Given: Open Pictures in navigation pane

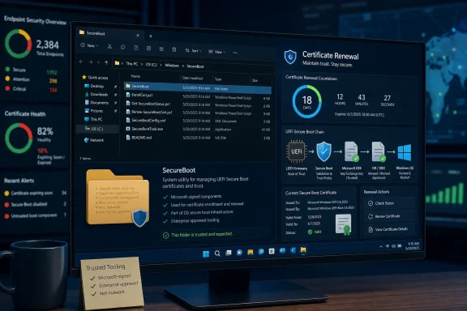Looking at the screenshot, I should [94, 111].
